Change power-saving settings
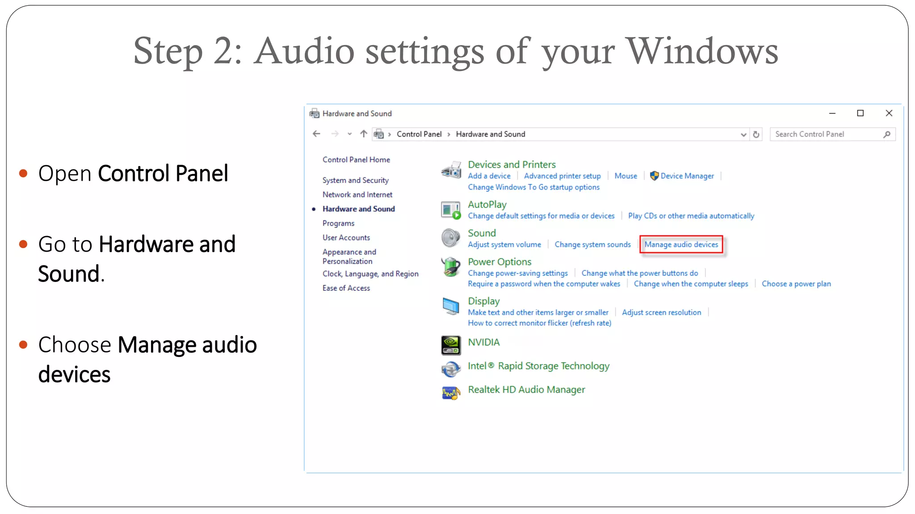 pos(517,273)
